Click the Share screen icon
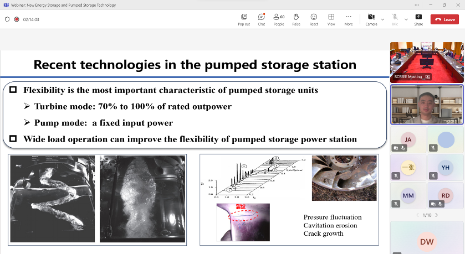This screenshot has height=254, width=465. 418,19
